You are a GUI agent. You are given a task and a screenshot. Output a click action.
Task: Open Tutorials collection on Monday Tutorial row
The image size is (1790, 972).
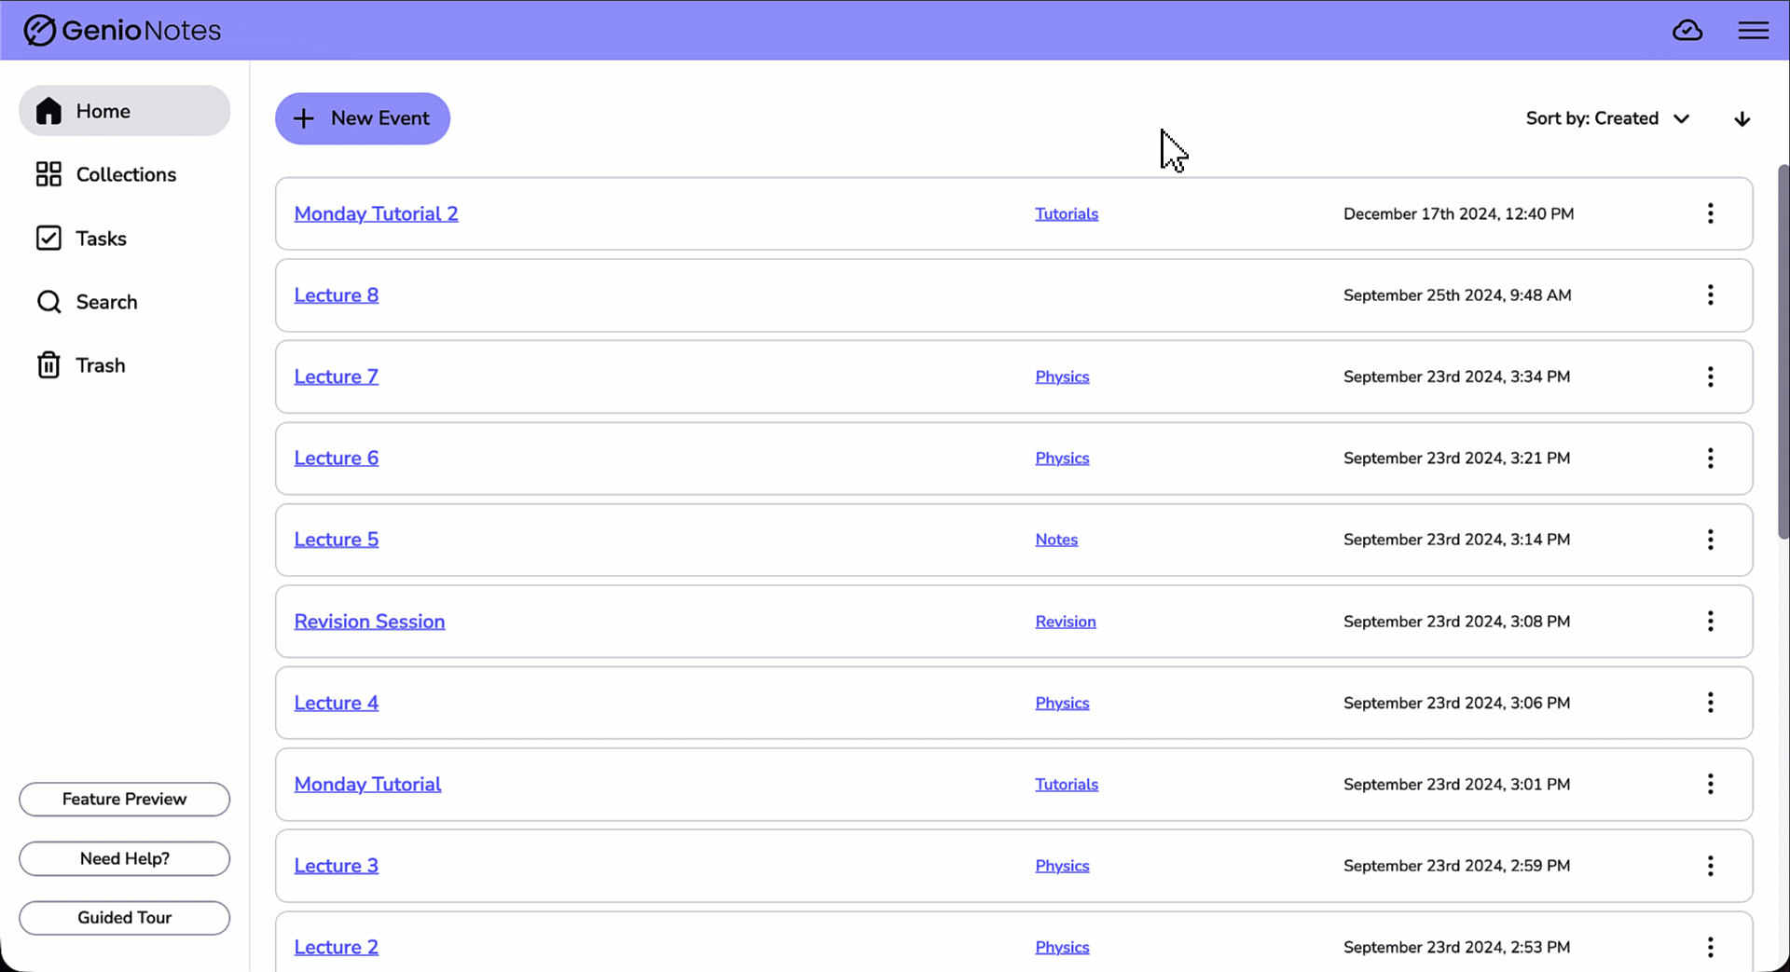click(x=1067, y=785)
